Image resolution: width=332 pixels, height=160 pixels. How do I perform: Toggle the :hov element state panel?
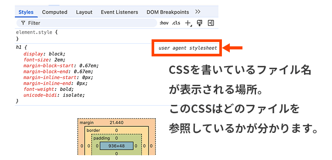[164, 23]
